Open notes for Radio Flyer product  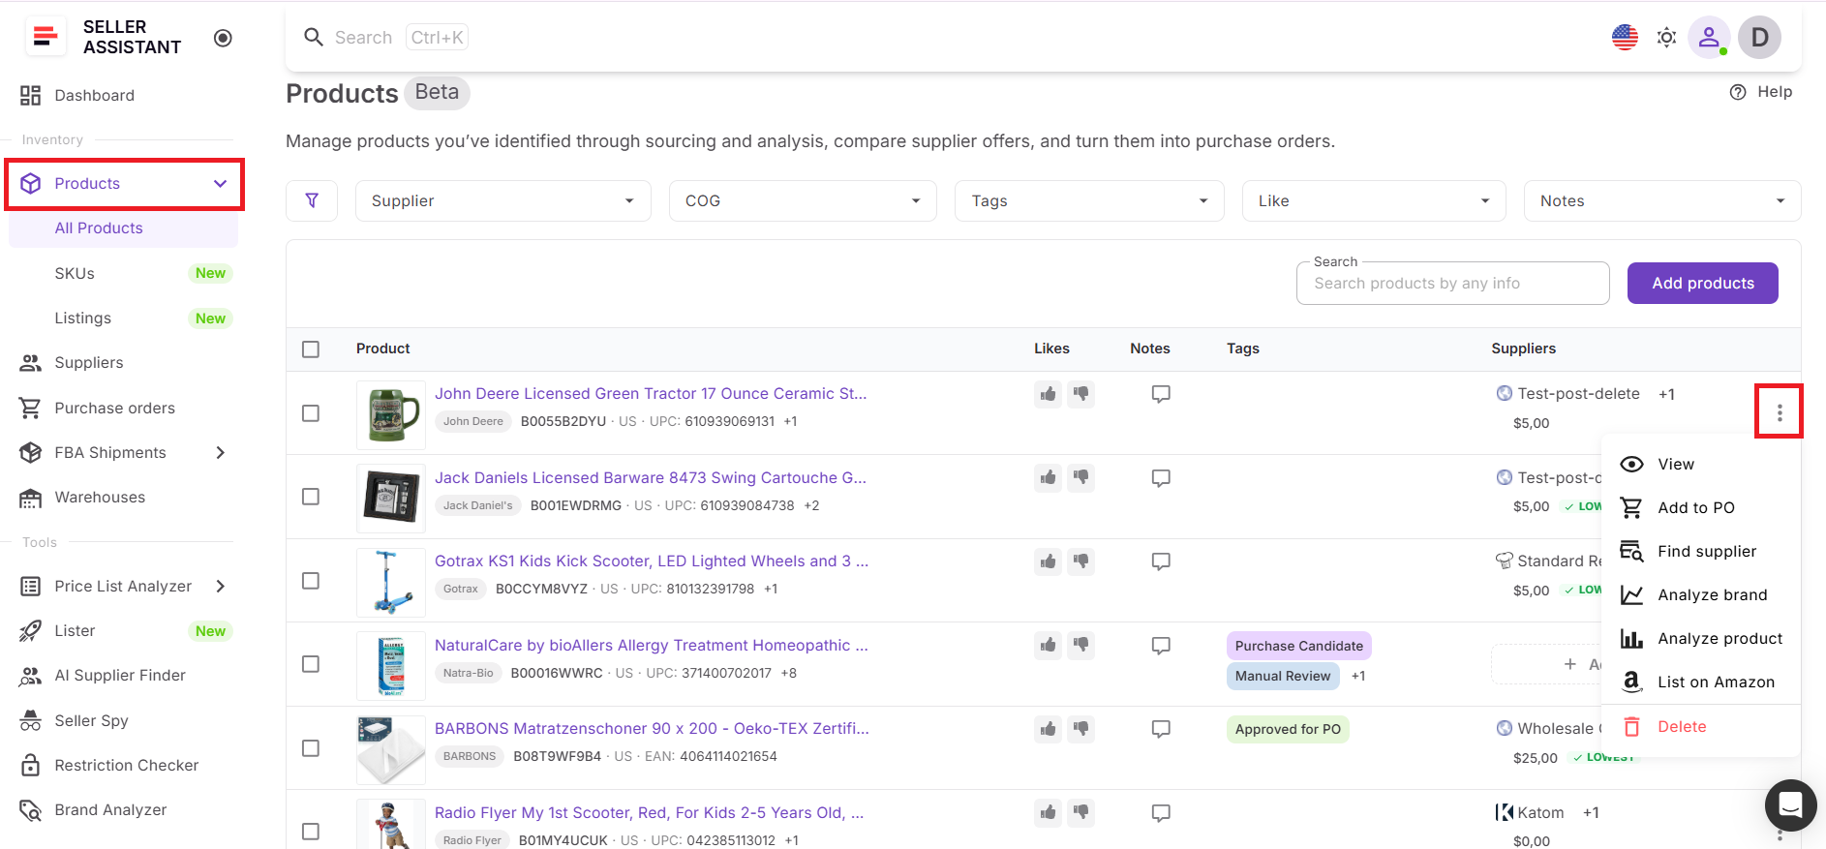[1161, 813]
